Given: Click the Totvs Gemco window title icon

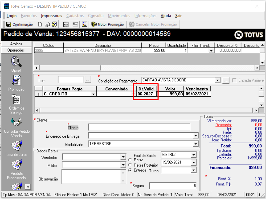Looking at the screenshot, I should click(x=6, y=6).
